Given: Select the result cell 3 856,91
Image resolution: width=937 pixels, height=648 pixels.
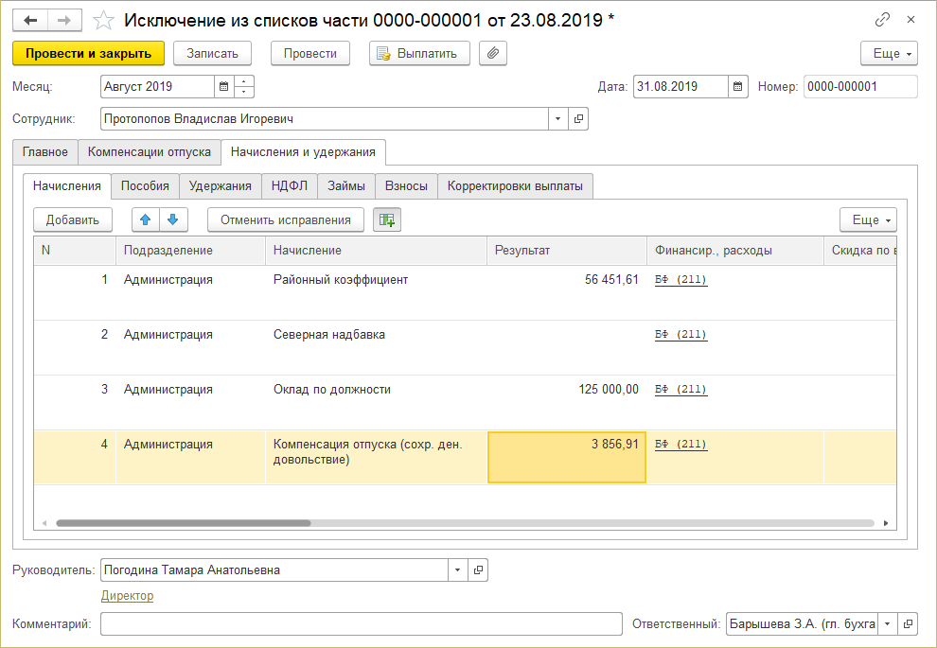Looking at the screenshot, I should coord(567,458).
